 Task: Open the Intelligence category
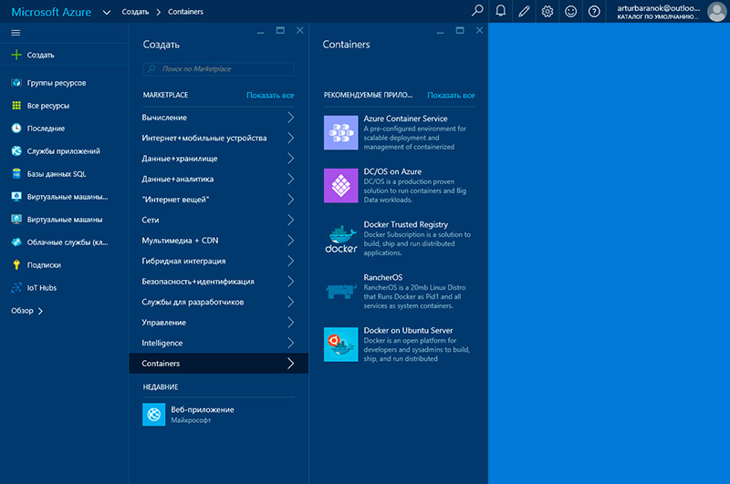click(x=218, y=343)
